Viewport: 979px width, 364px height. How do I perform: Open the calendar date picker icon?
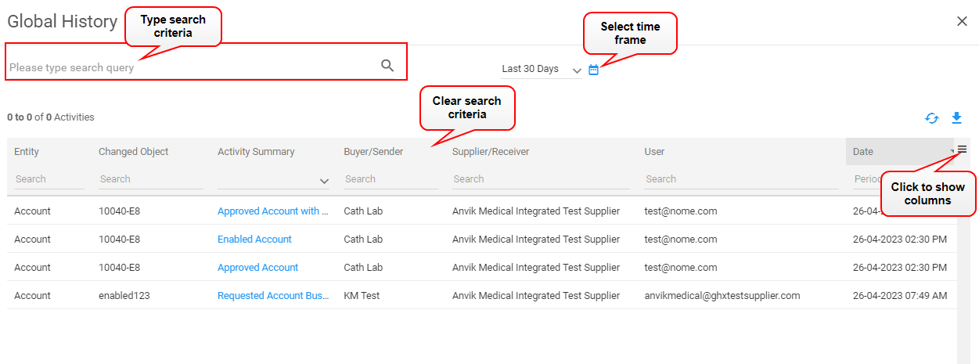(x=593, y=70)
